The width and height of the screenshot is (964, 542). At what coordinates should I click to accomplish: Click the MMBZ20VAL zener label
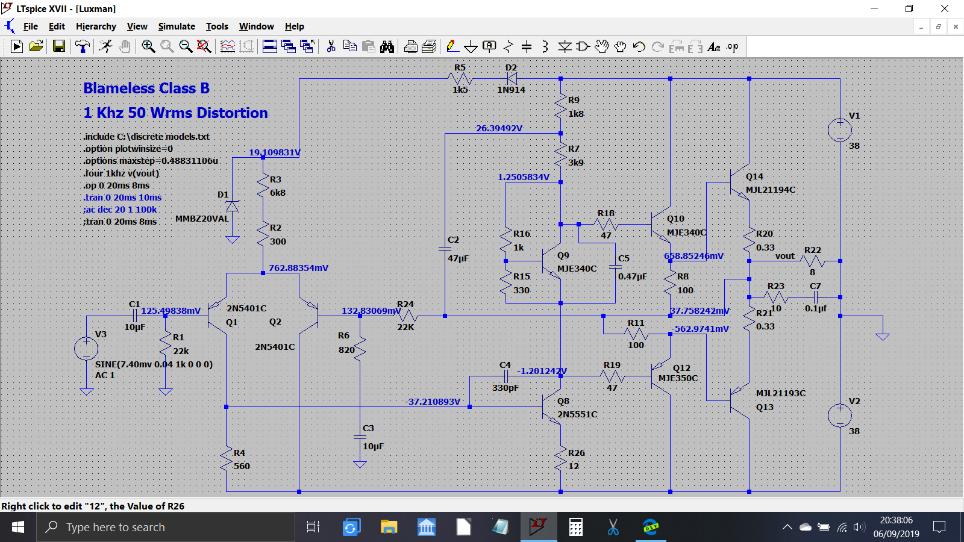pos(202,219)
